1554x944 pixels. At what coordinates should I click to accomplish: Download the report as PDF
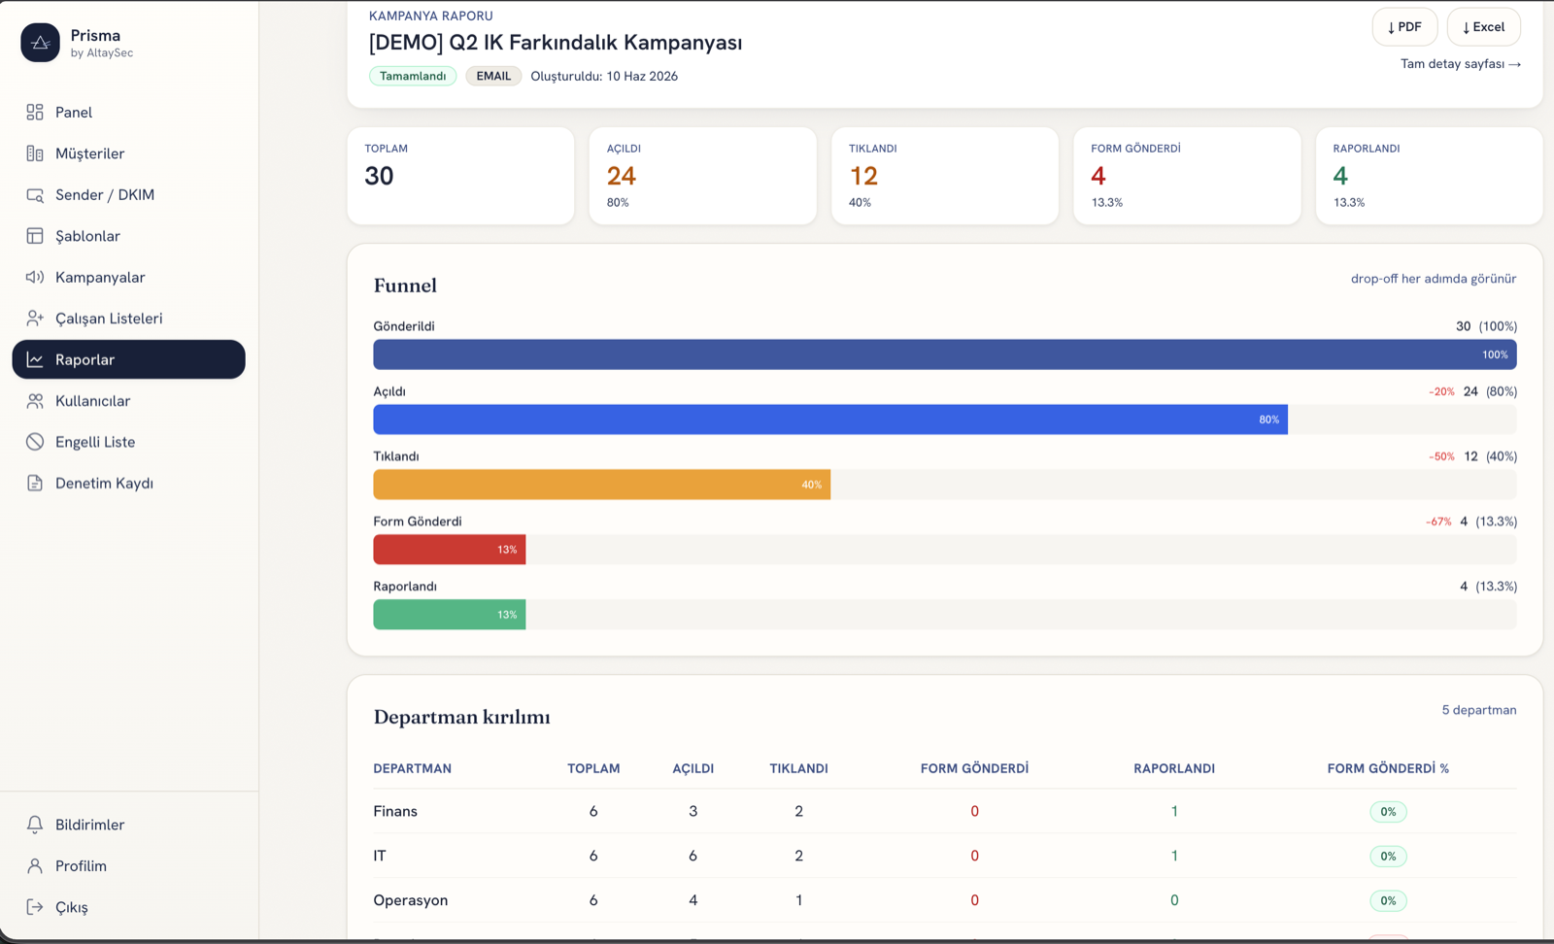click(x=1404, y=27)
